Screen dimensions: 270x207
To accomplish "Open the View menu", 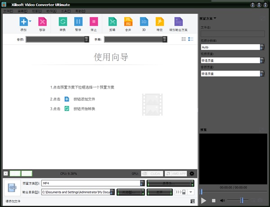I will coord(37,11).
